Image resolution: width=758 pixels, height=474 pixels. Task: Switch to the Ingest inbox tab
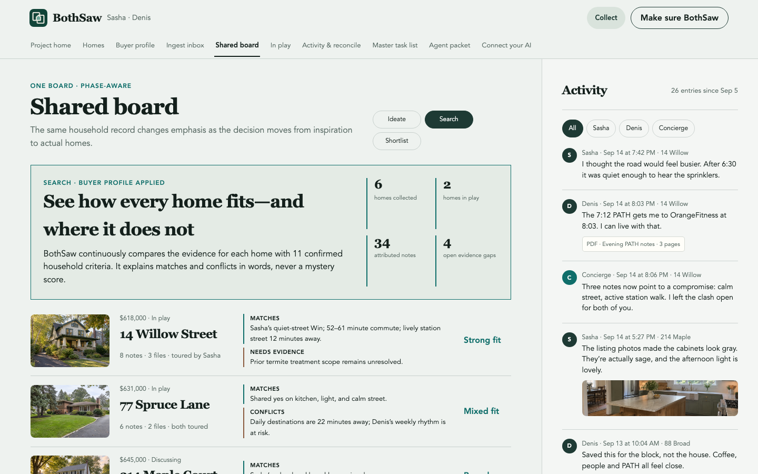click(x=185, y=45)
